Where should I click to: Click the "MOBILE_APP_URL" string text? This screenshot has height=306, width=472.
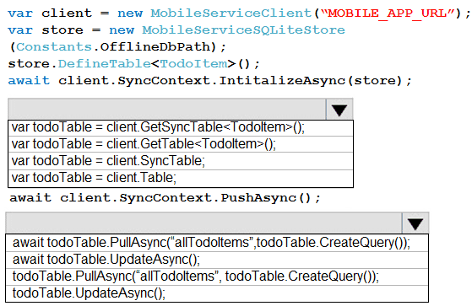pos(388,13)
